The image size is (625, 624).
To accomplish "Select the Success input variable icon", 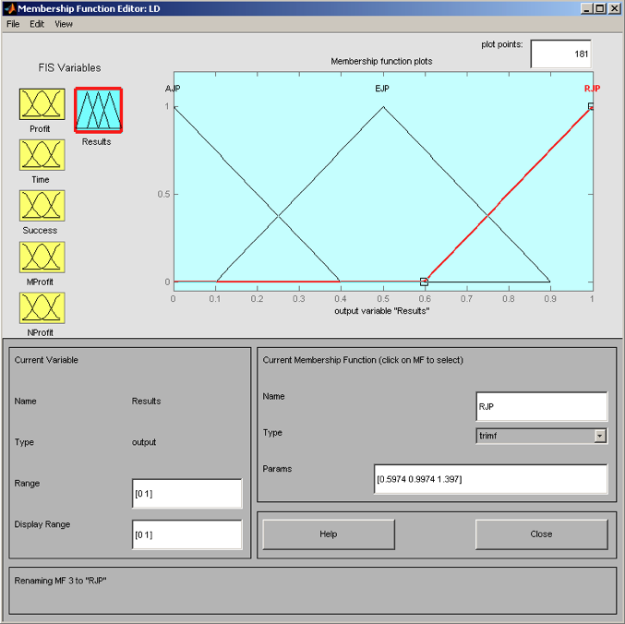I will pyautogui.click(x=42, y=206).
